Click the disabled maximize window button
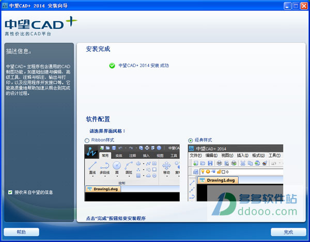The image size is (310, 242). coord(296,6)
